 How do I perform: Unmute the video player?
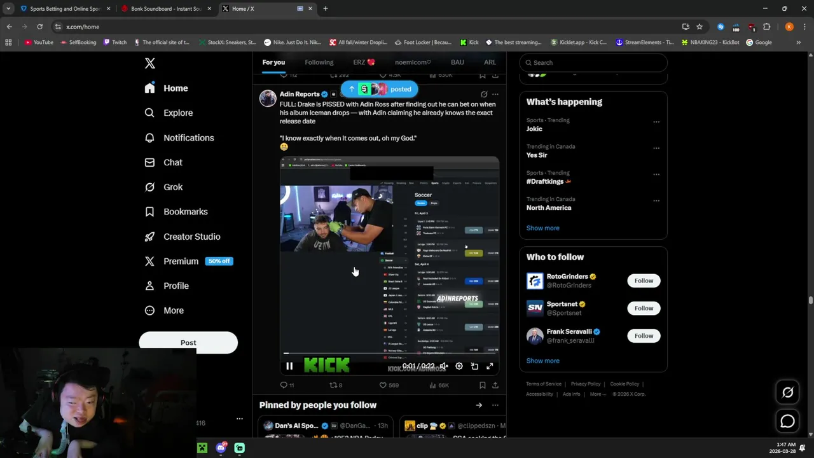click(444, 366)
